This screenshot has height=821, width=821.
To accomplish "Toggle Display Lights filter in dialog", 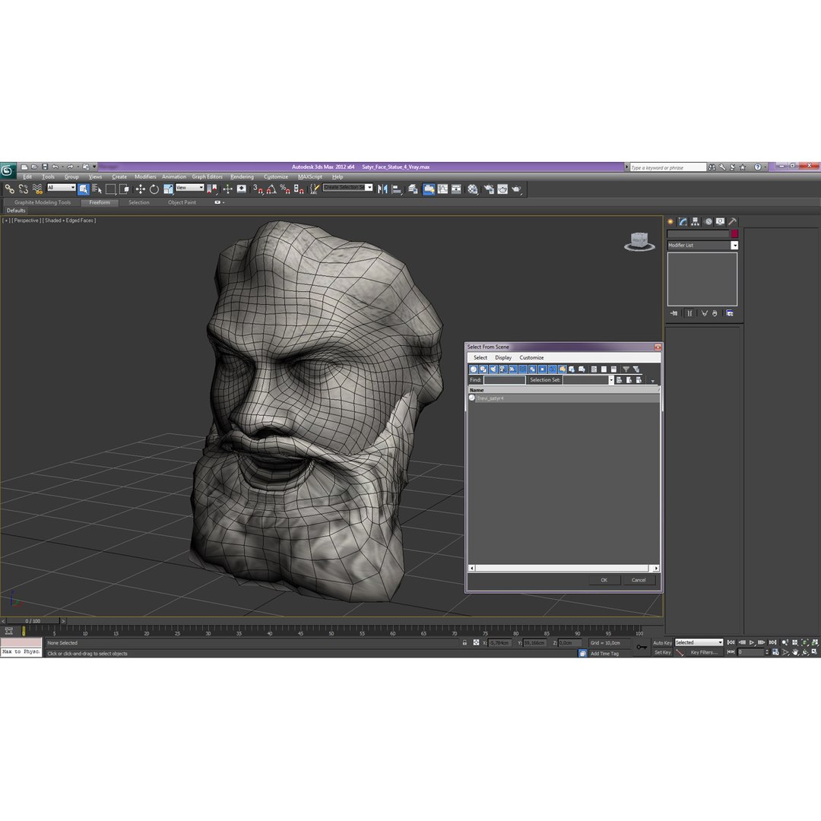I will (493, 369).
